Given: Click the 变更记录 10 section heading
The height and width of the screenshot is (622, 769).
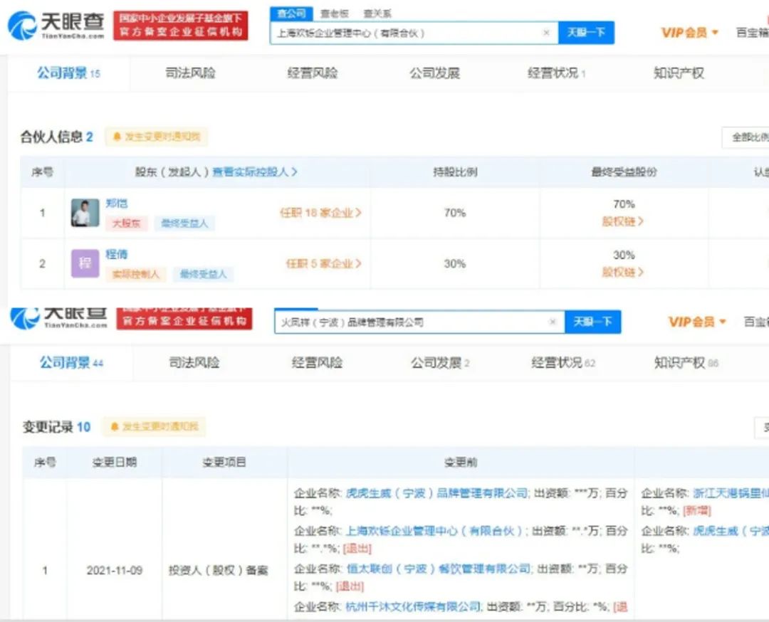Looking at the screenshot, I should pyautogui.click(x=56, y=427).
